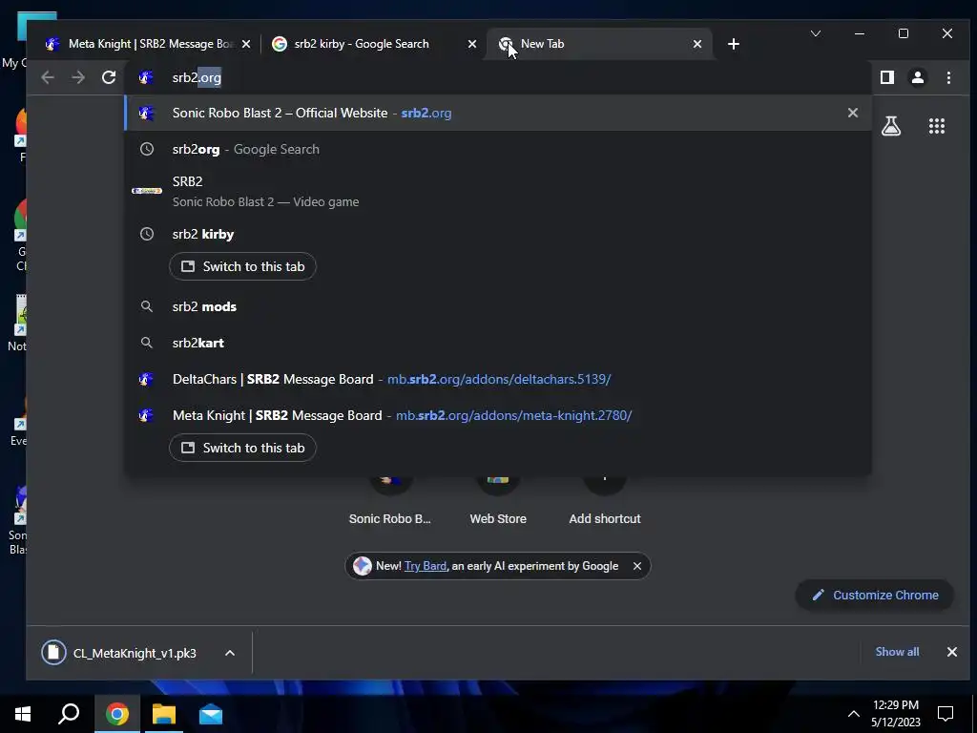
Task: Open Windows taskbar search
Action: [69, 714]
